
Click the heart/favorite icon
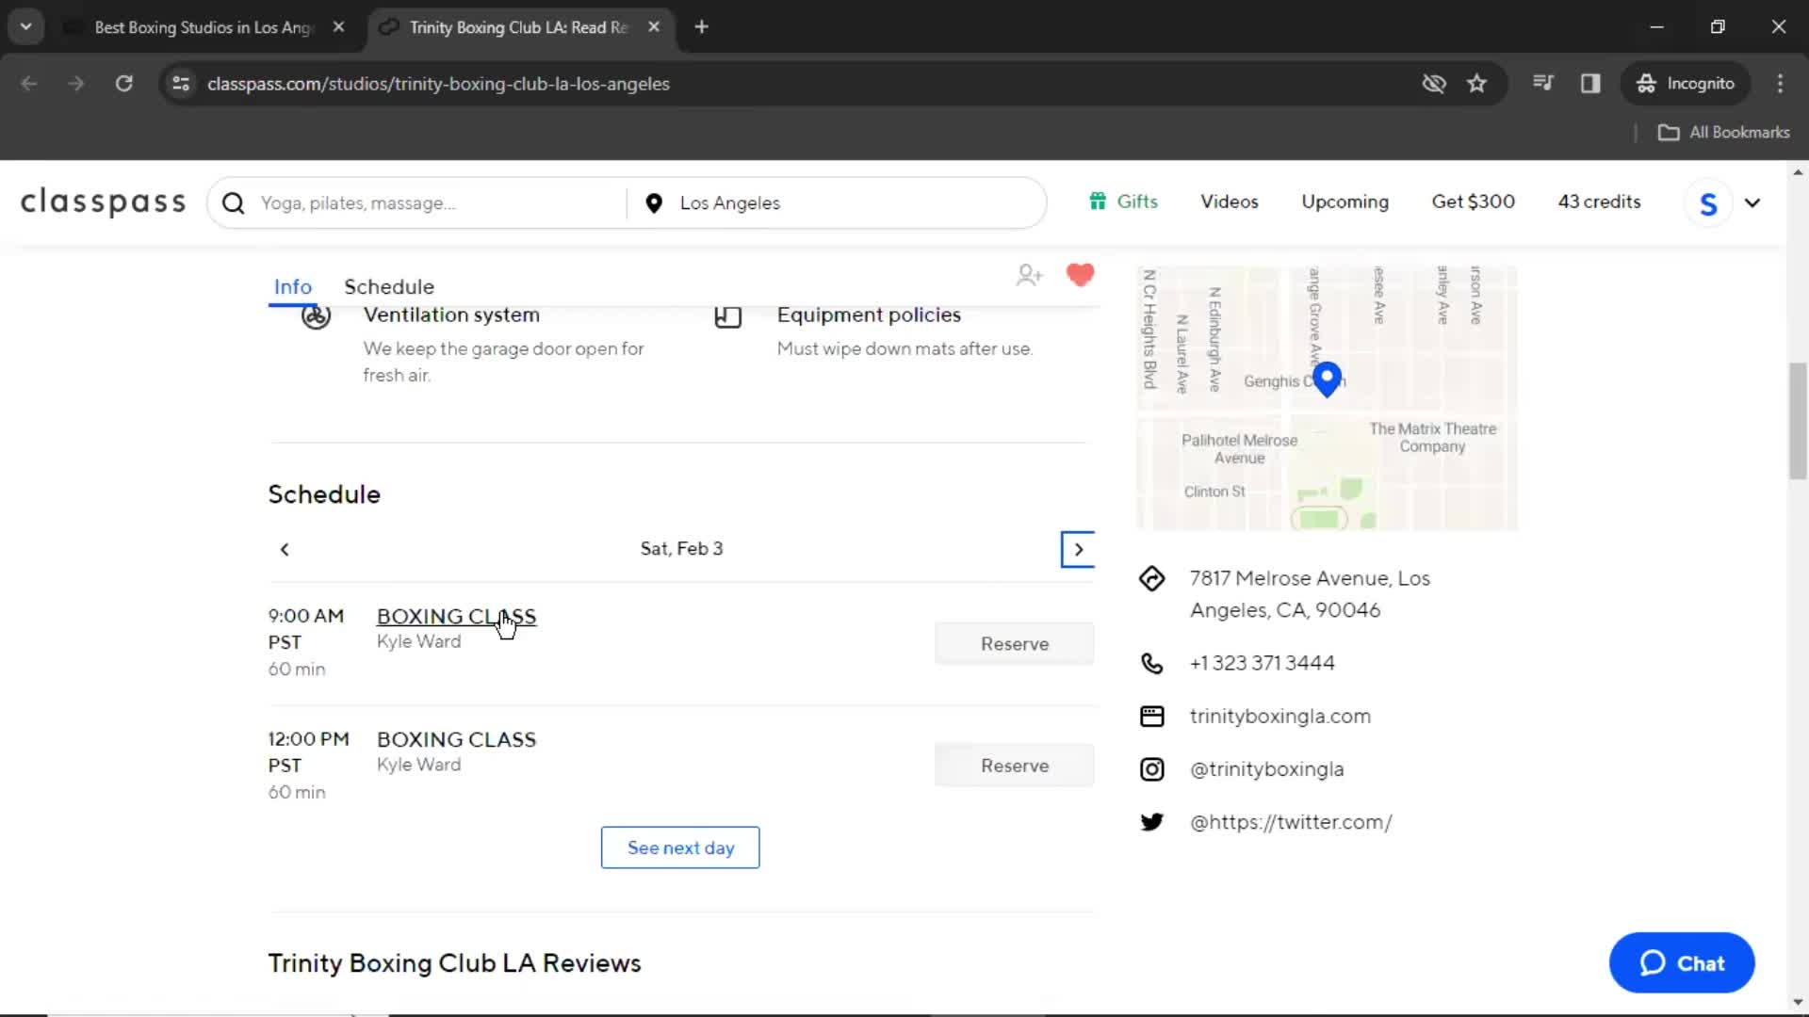1081,274
